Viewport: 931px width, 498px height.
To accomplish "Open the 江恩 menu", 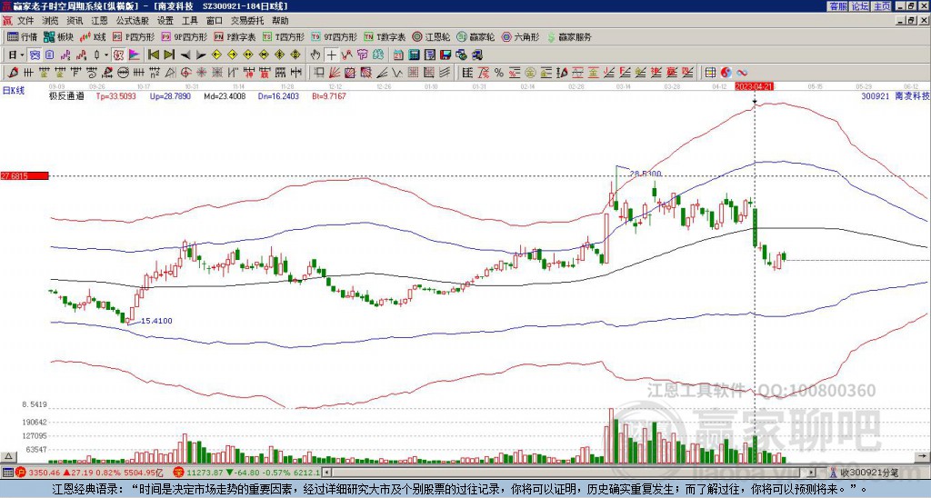I will pos(99,21).
